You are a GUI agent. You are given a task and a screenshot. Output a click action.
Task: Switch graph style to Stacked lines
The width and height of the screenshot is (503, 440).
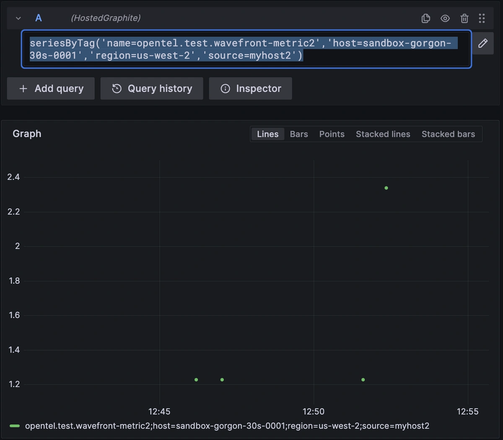[383, 134]
